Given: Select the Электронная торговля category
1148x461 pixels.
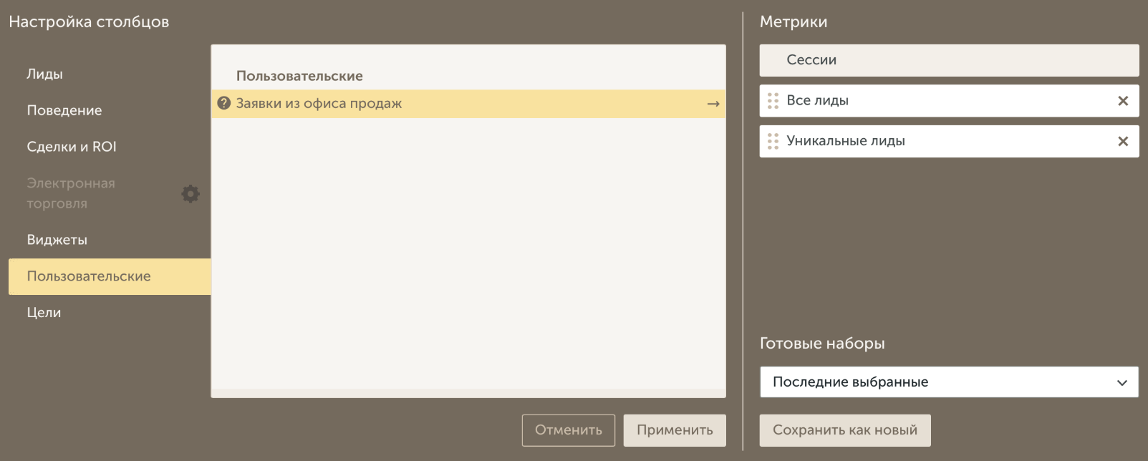Looking at the screenshot, I should (71, 193).
